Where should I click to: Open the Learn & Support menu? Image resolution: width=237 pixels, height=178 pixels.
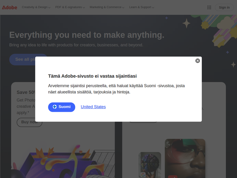[x=142, y=7]
